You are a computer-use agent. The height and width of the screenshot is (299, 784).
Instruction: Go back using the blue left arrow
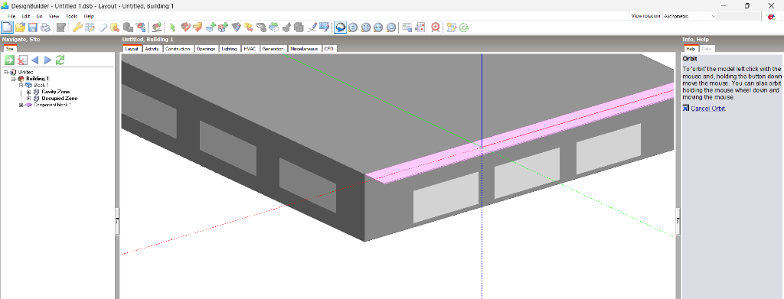click(34, 60)
